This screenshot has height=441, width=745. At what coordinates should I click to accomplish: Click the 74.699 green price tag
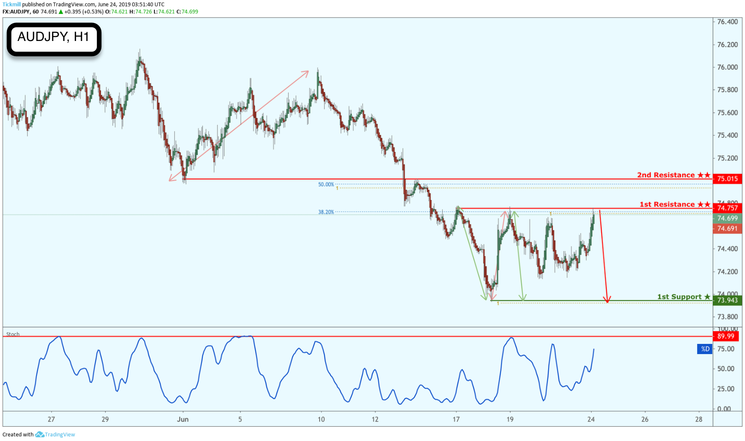click(727, 218)
